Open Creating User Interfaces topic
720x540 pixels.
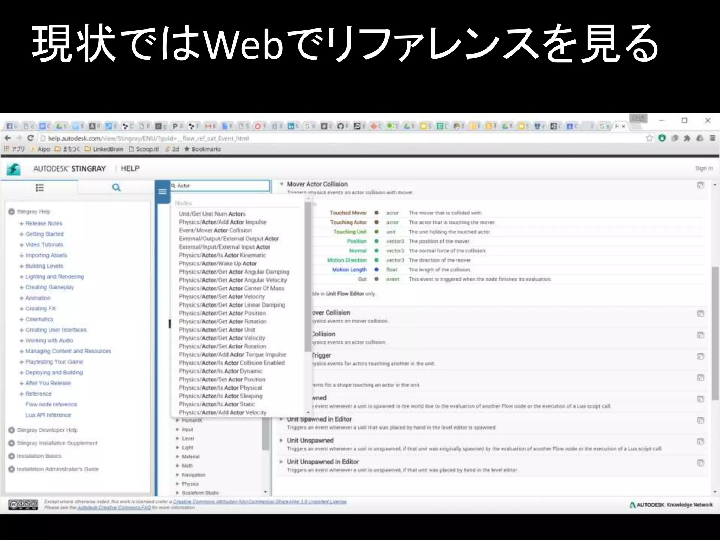pos(56,330)
